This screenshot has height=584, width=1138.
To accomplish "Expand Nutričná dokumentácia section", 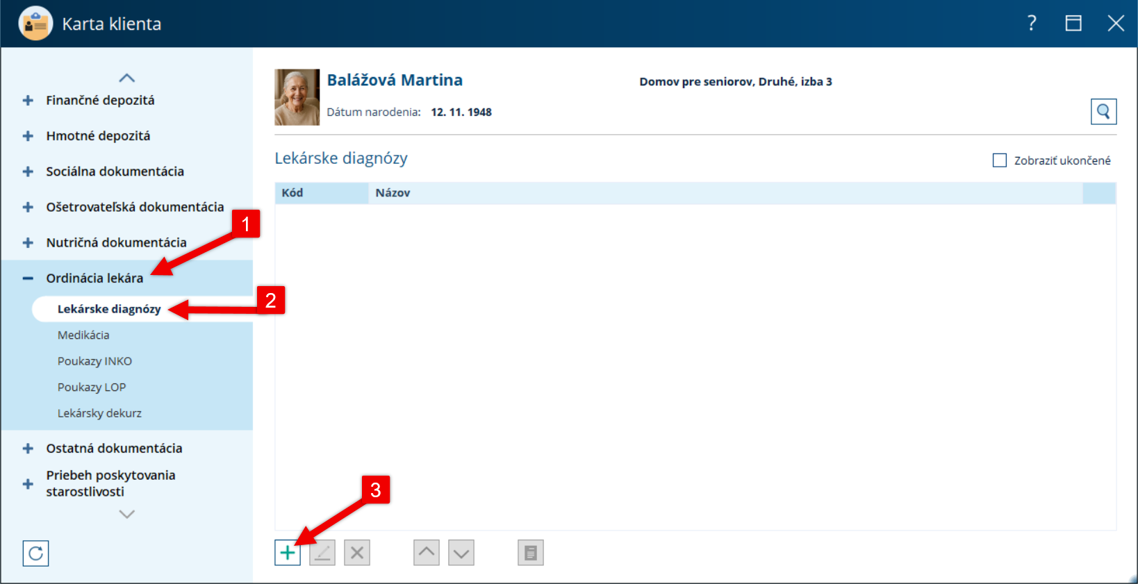I will (x=28, y=242).
